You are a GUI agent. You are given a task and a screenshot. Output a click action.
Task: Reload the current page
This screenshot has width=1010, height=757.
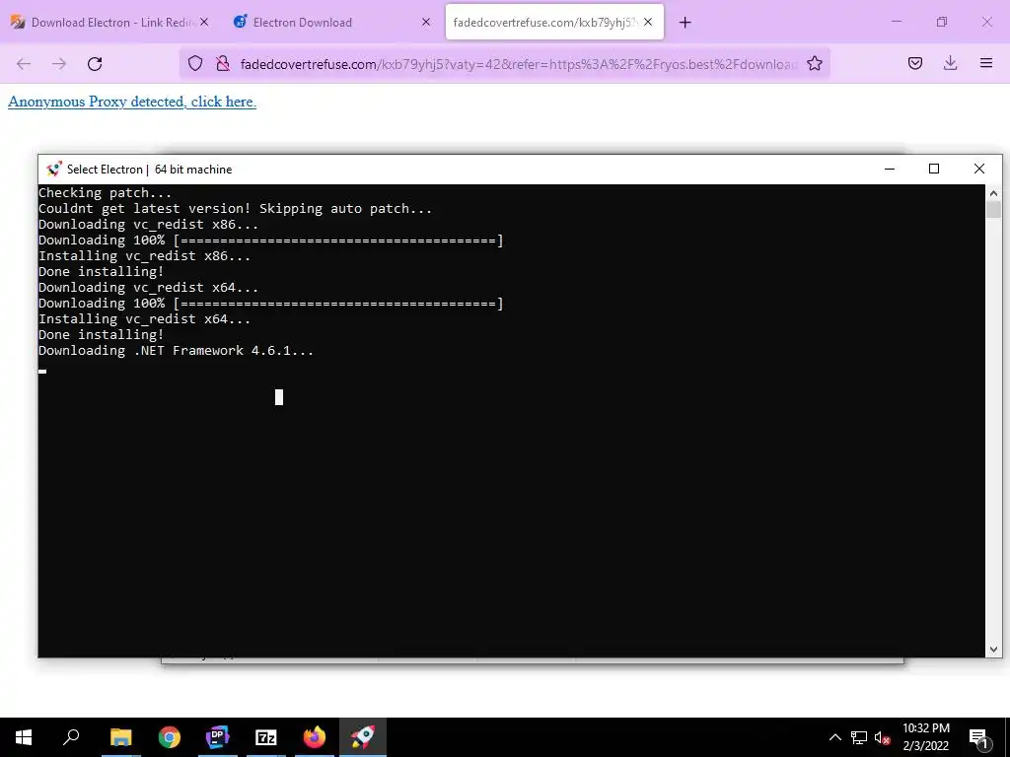pos(95,64)
